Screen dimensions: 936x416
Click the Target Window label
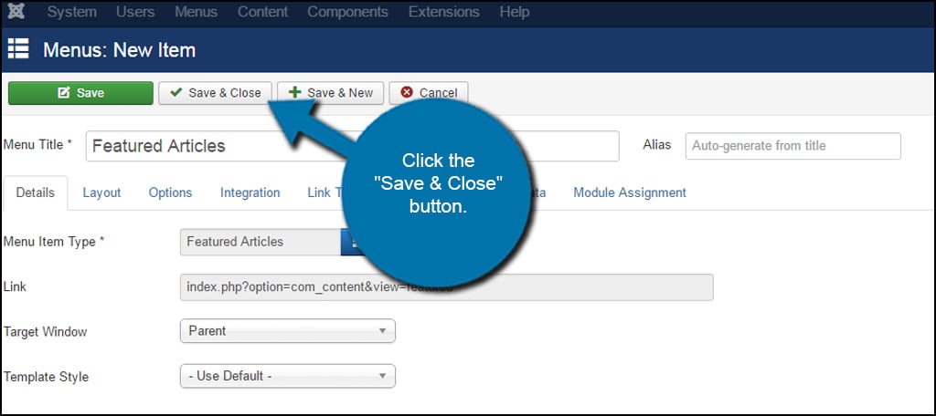pyautogui.click(x=46, y=332)
